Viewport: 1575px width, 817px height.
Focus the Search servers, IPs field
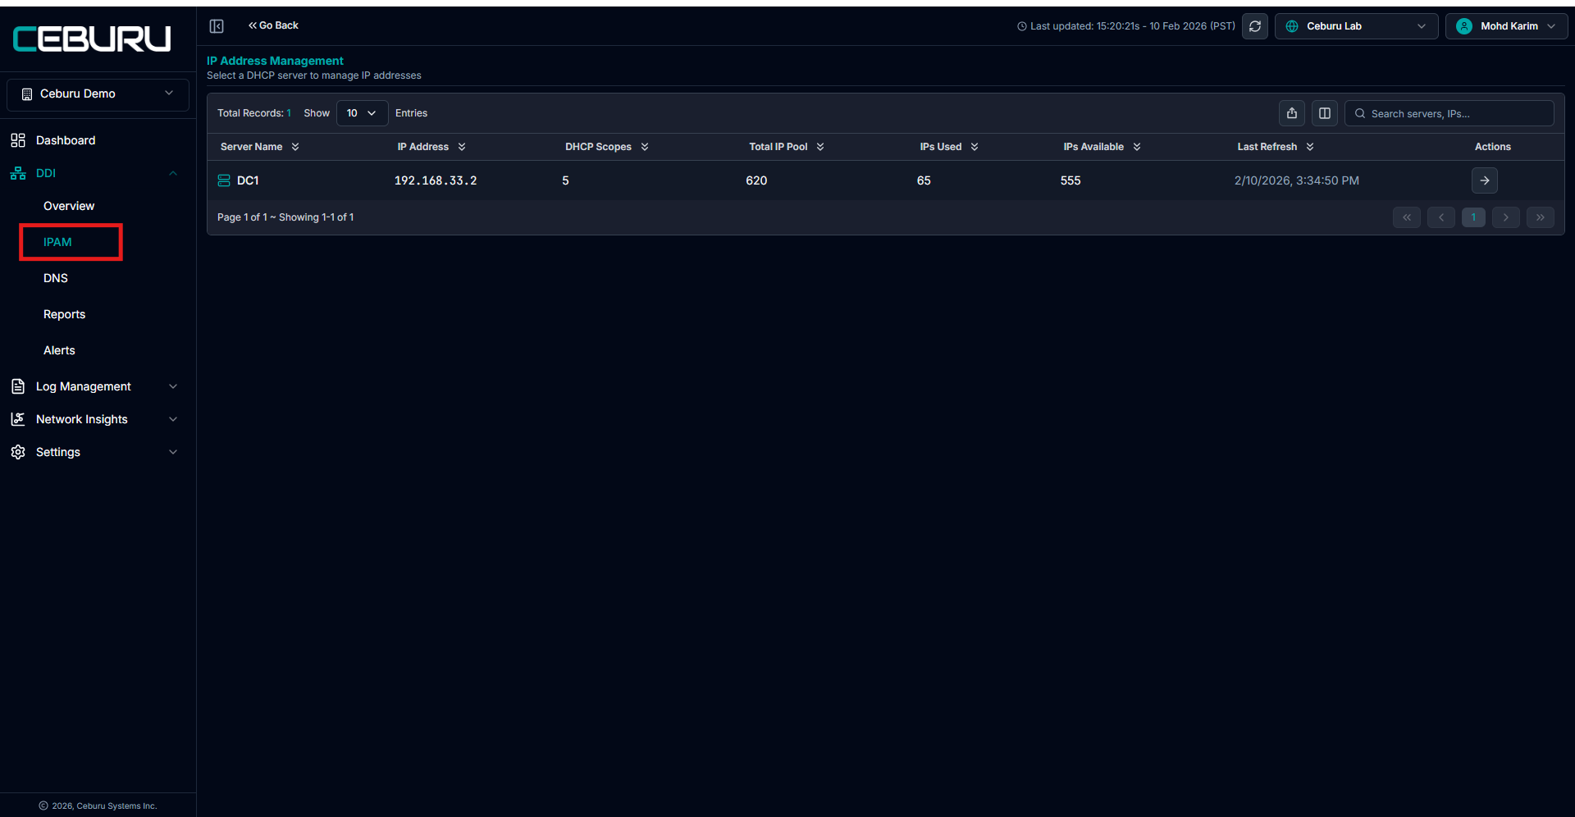pyautogui.click(x=1449, y=113)
